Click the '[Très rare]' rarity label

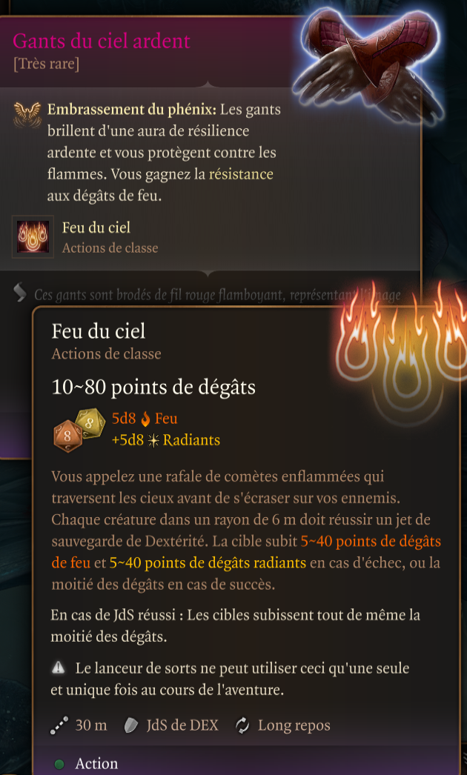[46, 64]
